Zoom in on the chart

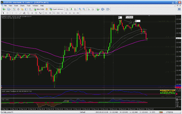[80, 9]
